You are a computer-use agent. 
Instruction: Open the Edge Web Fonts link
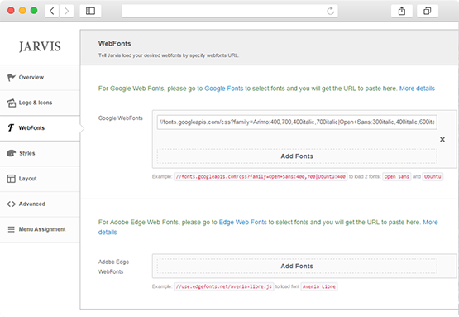coord(242,223)
